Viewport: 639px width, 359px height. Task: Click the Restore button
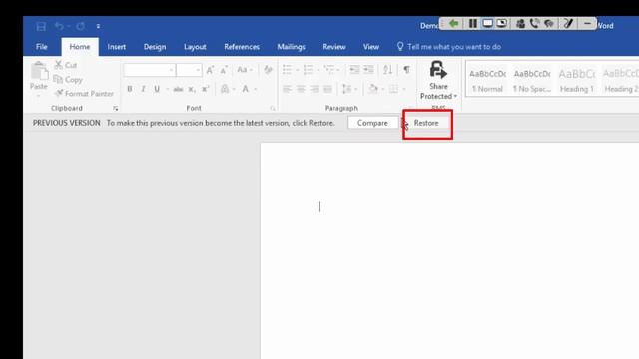426,123
